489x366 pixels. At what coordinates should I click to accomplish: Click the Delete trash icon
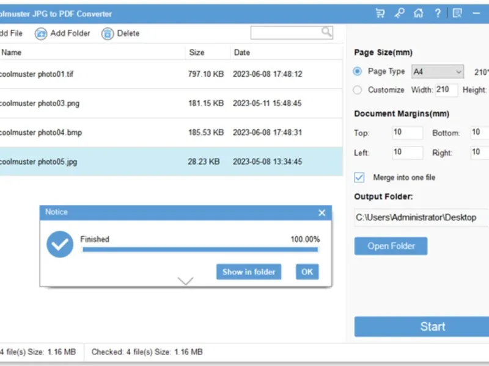click(108, 34)
